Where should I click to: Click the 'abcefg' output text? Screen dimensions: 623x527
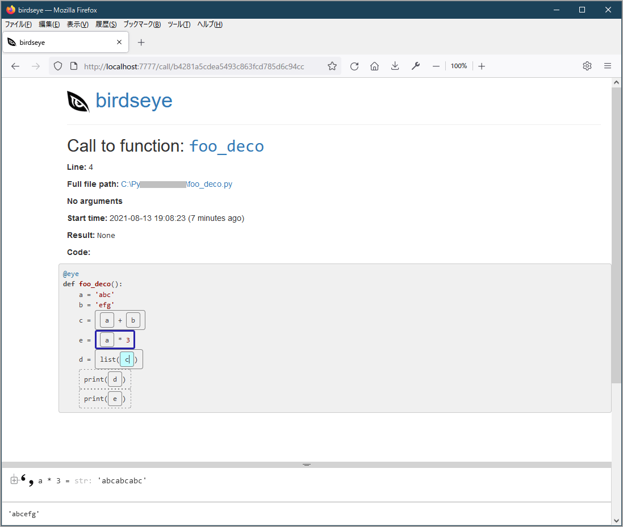click(24, 514)
